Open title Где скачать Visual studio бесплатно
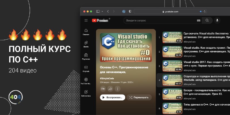This screenshot has width=230, height=115. (207, 35)
